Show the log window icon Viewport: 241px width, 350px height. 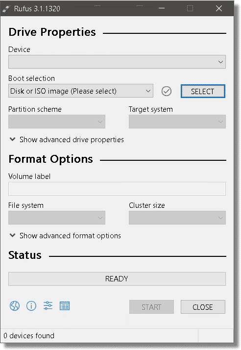tap(65, 306)
